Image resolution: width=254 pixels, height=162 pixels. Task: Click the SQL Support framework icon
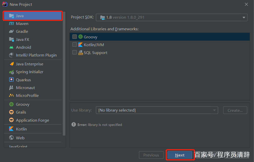coord(81,52)
